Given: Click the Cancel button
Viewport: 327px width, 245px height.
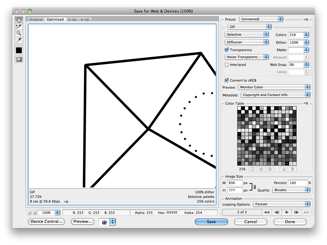Looking at the screenshot, I should pos(251,222).
